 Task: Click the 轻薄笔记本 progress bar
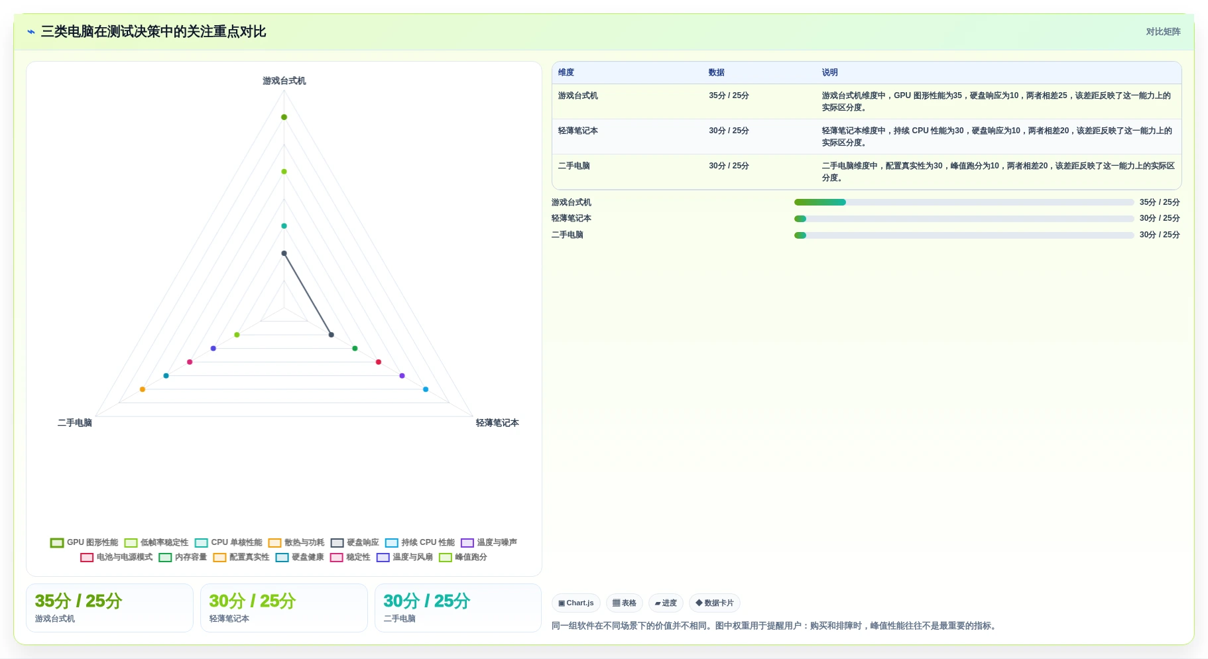[x=964, y=219]
